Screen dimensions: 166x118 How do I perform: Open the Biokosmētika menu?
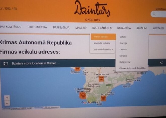tap(37, 27)
